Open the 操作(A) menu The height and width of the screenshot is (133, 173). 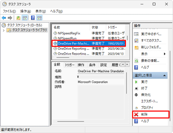click(x=26, y=11)
